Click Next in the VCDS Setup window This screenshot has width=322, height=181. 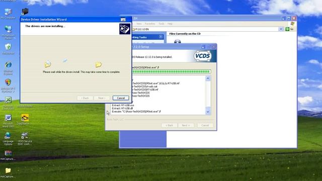pyautogui.click(x=186, y=125)
